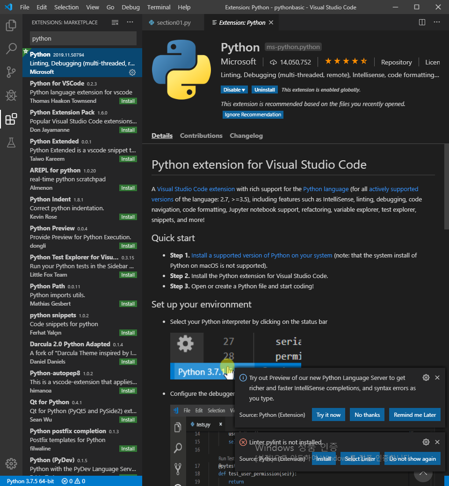The height and width of the screenshot is (486, 449).
Task: Install pylint from notification
Action: 324,459
